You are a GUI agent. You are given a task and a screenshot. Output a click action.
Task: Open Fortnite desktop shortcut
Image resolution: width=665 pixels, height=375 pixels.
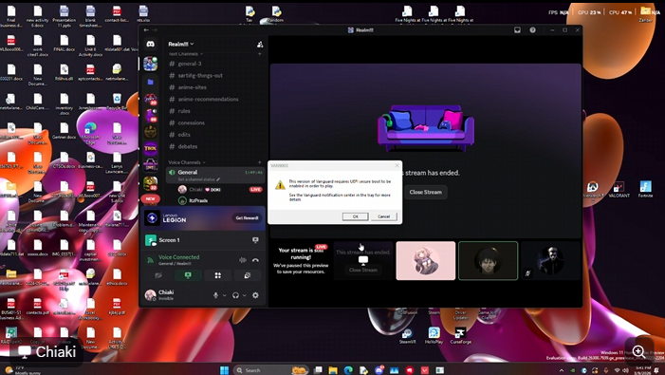[645, 189]
